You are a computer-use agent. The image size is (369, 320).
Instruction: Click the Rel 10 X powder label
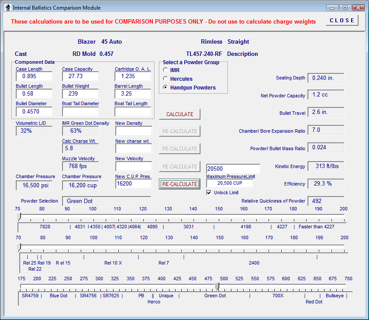113,263
